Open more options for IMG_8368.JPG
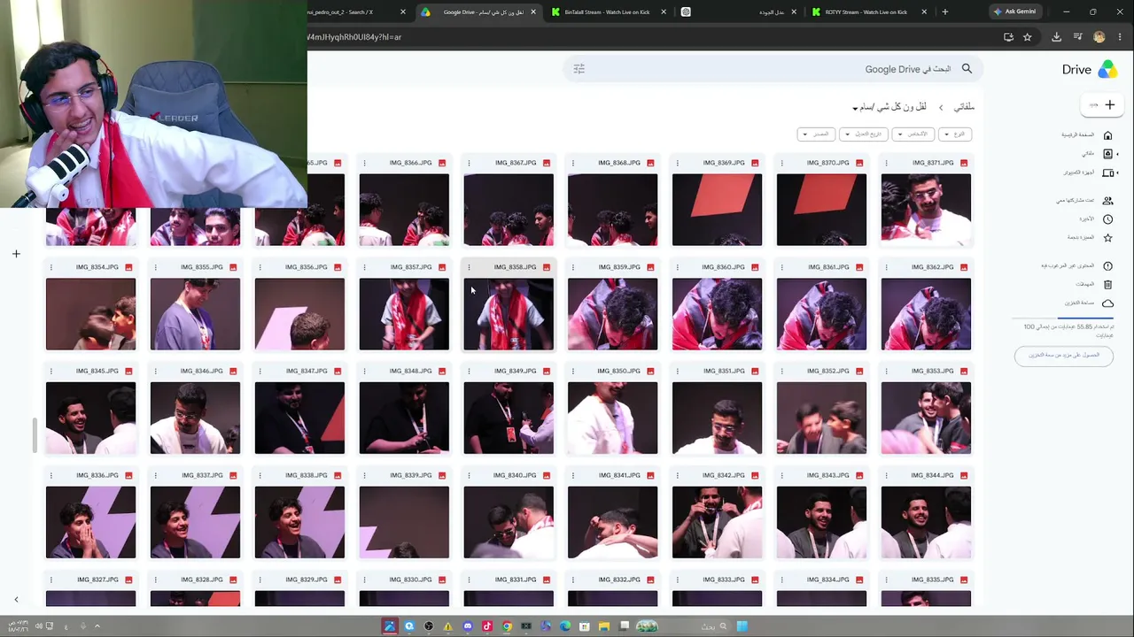Image resolution: width=1134 pixels, height=637 pixels. 572,163
